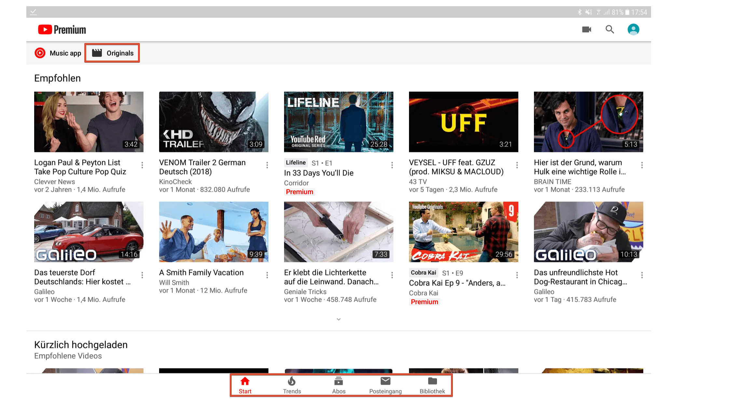The height and width of the screenshot is (400, 736).
Task: Play the Lifeline YouTube Red thumbnail
Action: (x=339, y=122)
